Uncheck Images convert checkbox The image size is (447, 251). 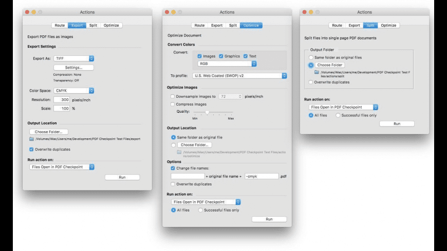click(x=199, y=56)
